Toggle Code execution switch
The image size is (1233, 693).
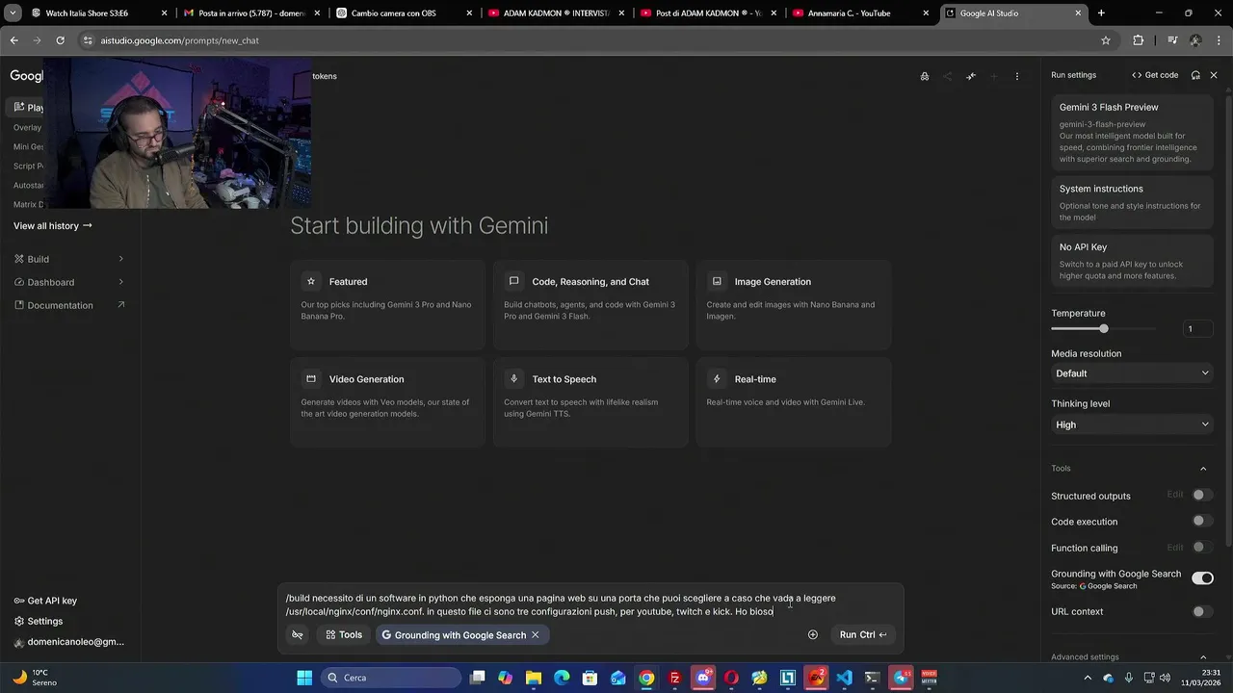[1201, 521]
